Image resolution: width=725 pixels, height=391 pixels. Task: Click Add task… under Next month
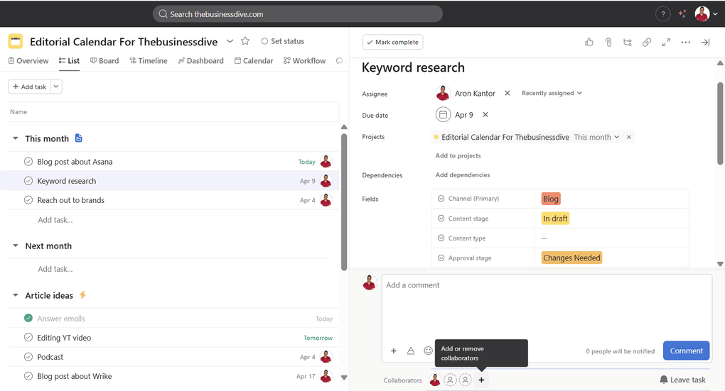click(55, 269)
